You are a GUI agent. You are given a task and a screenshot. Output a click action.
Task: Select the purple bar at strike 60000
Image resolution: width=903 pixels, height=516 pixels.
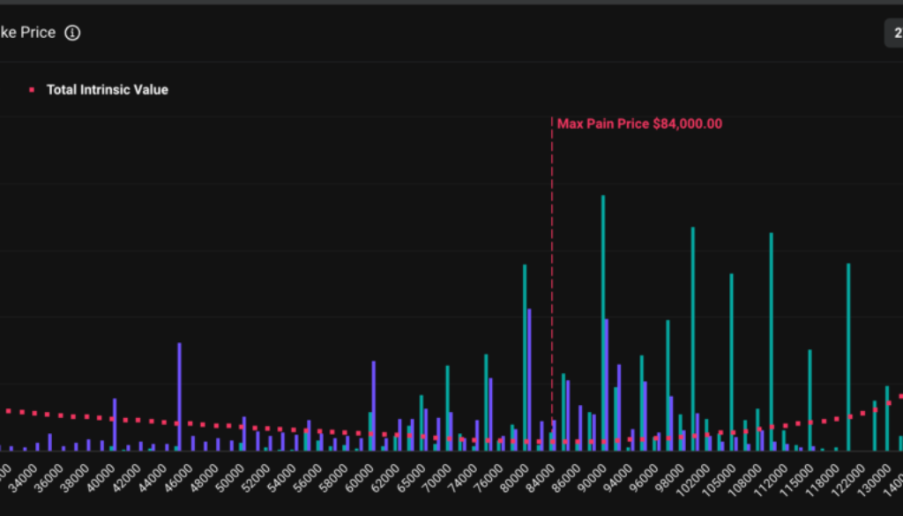(x=374, y=406)
